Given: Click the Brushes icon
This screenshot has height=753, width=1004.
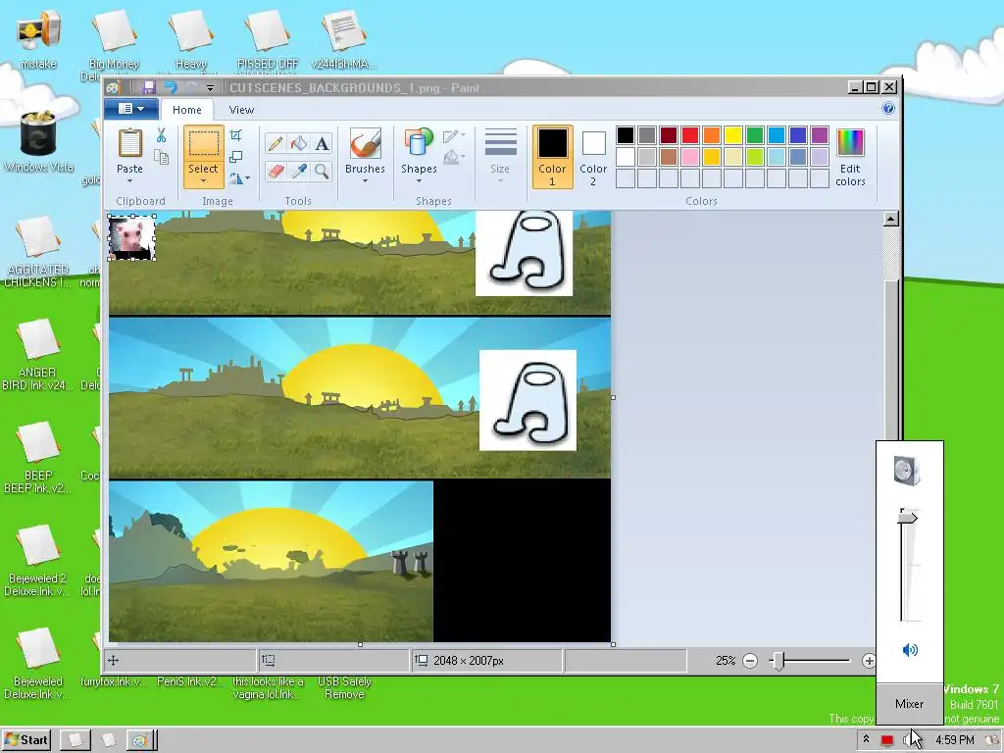Looking at the screenshot, I should pyautogui.click(x=365, y=143).
